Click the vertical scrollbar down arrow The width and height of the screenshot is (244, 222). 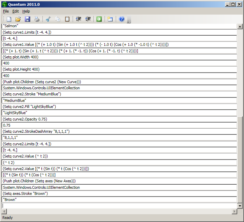[x=240, y=206]
